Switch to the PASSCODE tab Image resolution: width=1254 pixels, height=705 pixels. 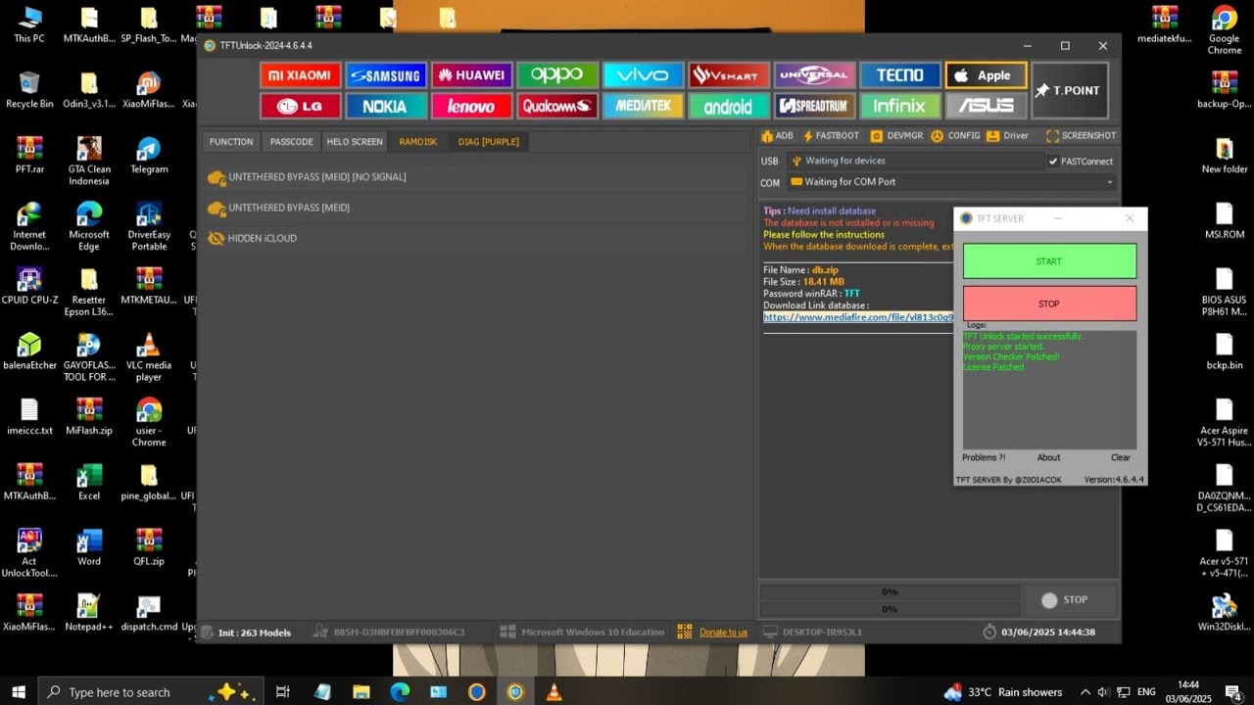(x=292, y=142)
